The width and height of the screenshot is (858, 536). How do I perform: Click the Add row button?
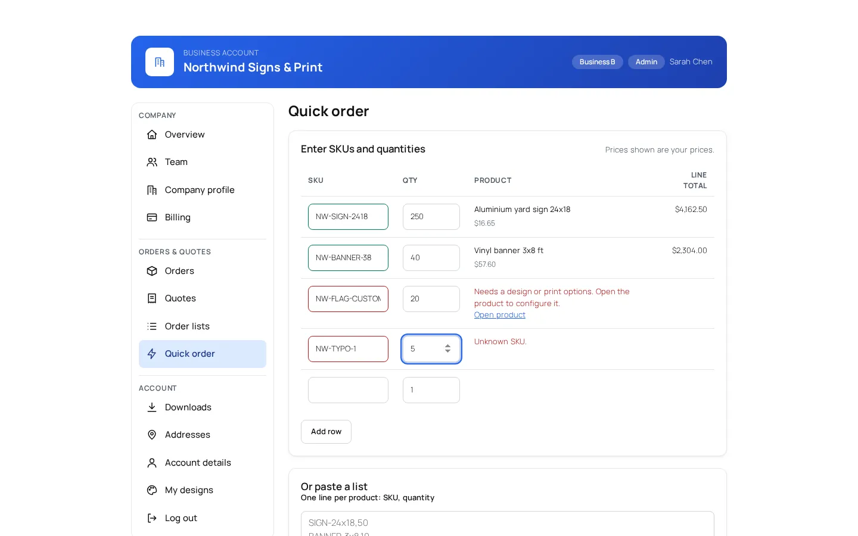point(326,432)
